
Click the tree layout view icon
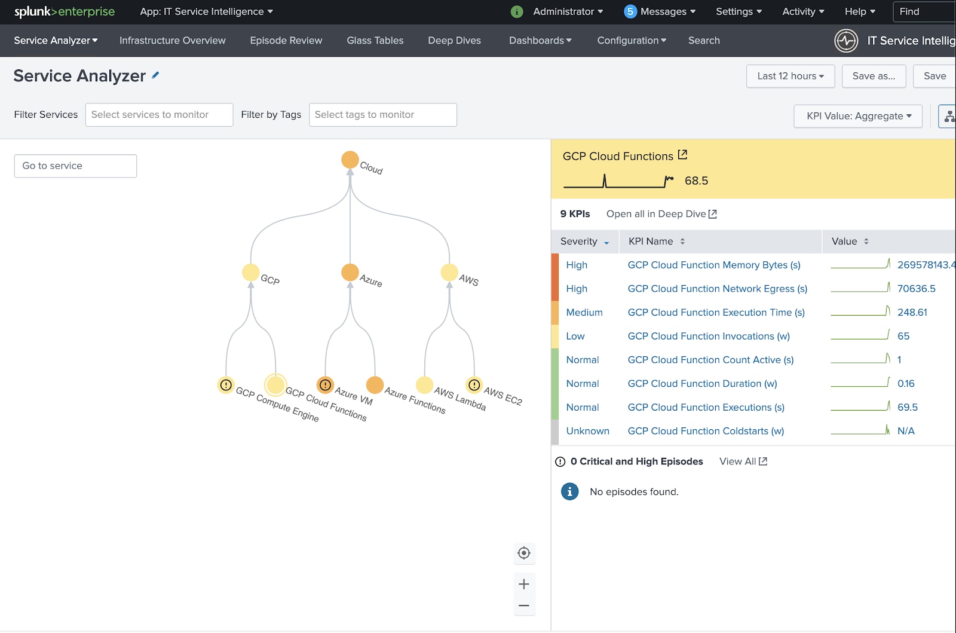pos(949,116)
